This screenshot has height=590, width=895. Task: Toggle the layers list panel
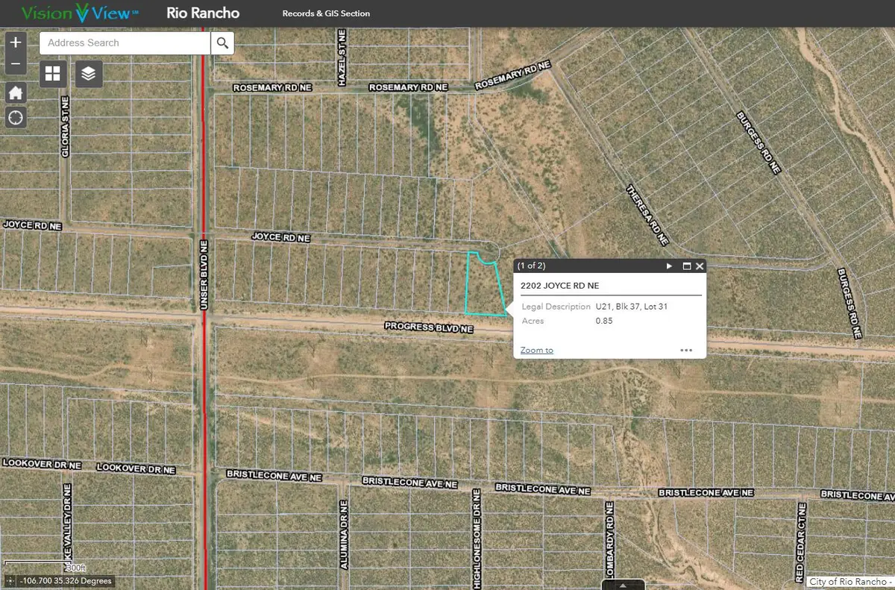[88, 73]
